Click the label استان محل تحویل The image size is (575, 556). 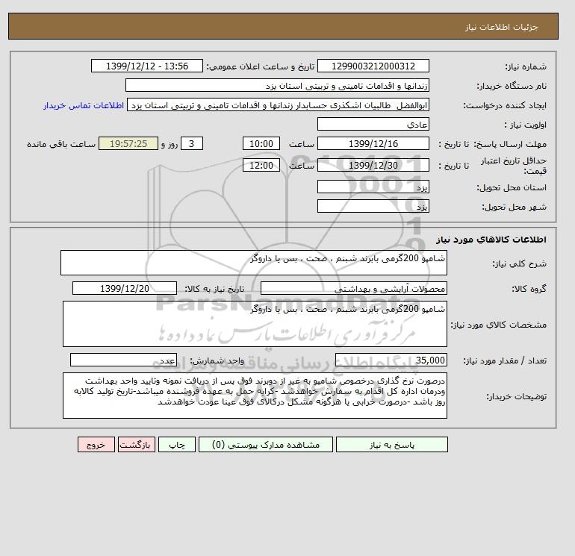click(512, 187)
